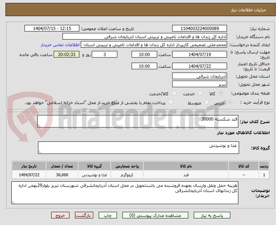Click the بازگشت back button
This screenshot has height=225, width=276.
pyautogui.click(x=84, y=215)
